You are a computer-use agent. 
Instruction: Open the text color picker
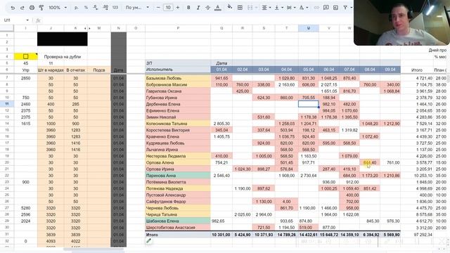[218, 8]
